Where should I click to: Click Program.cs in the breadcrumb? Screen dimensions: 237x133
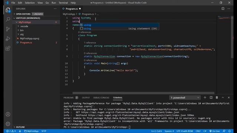[x=88, y=14]
